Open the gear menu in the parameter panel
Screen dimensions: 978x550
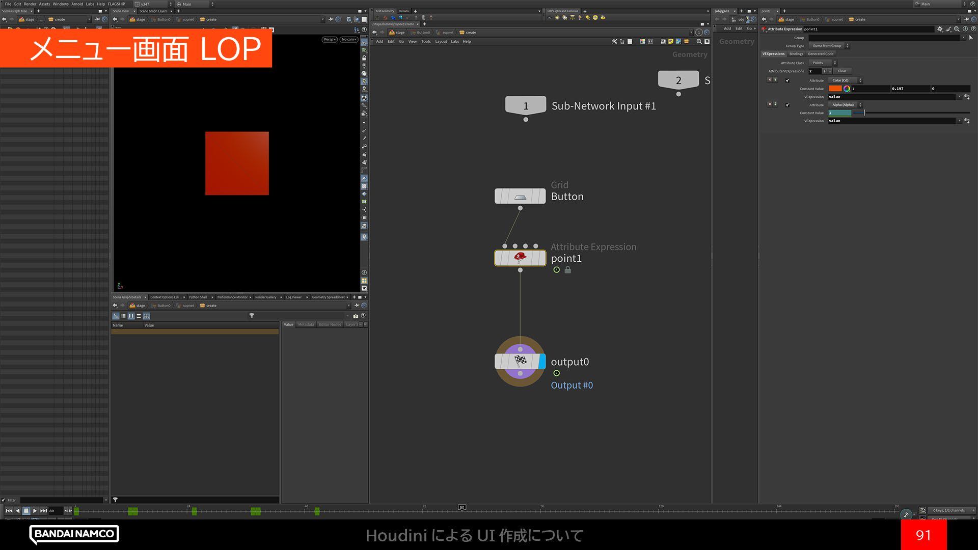point(940,29)
